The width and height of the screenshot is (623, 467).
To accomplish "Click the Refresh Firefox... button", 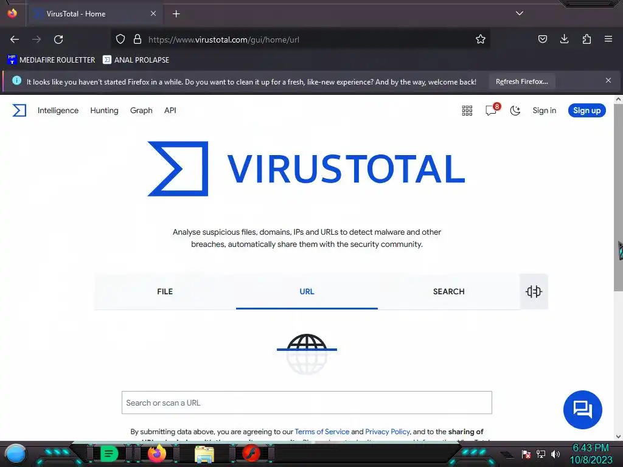I will click(x=521, y=82).
